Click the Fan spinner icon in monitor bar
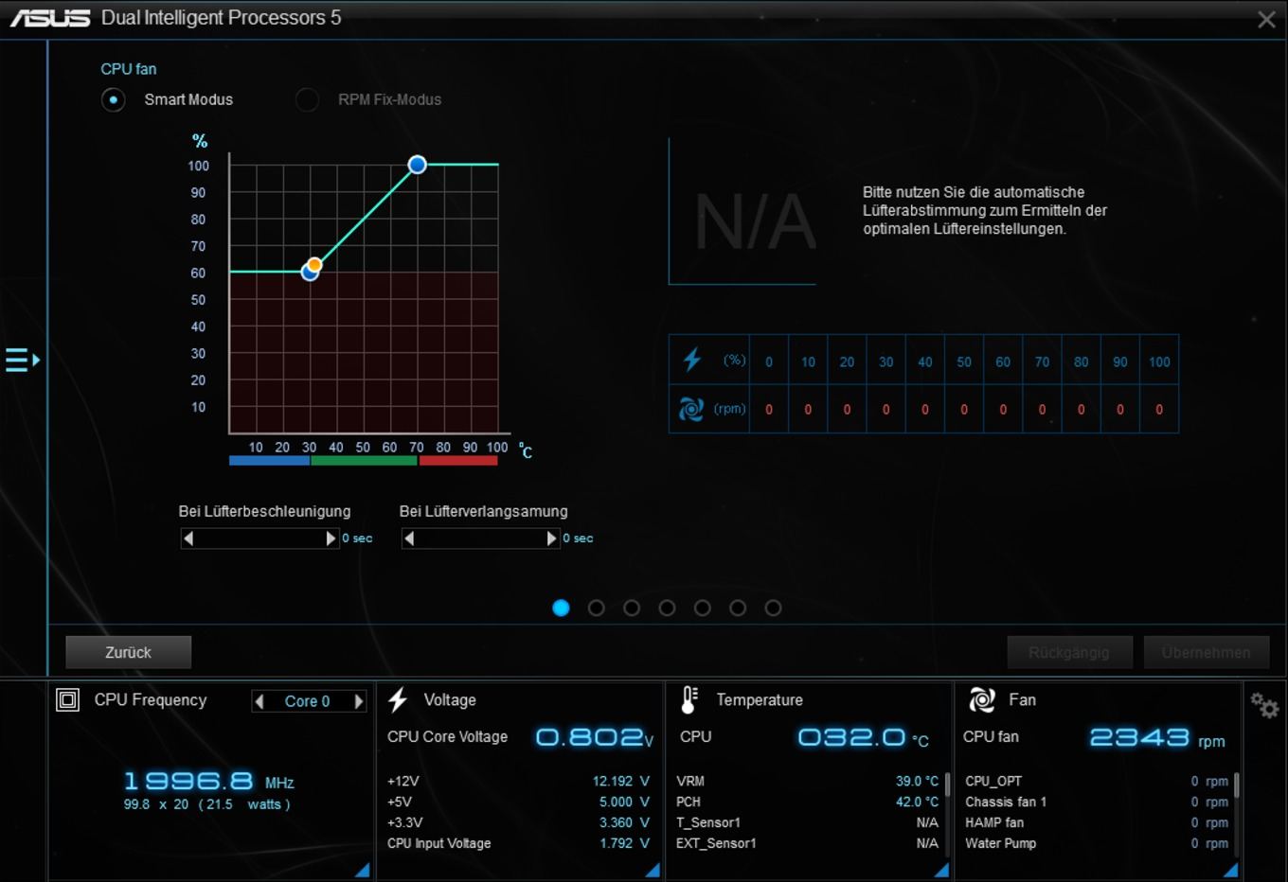 coord(982,699)
